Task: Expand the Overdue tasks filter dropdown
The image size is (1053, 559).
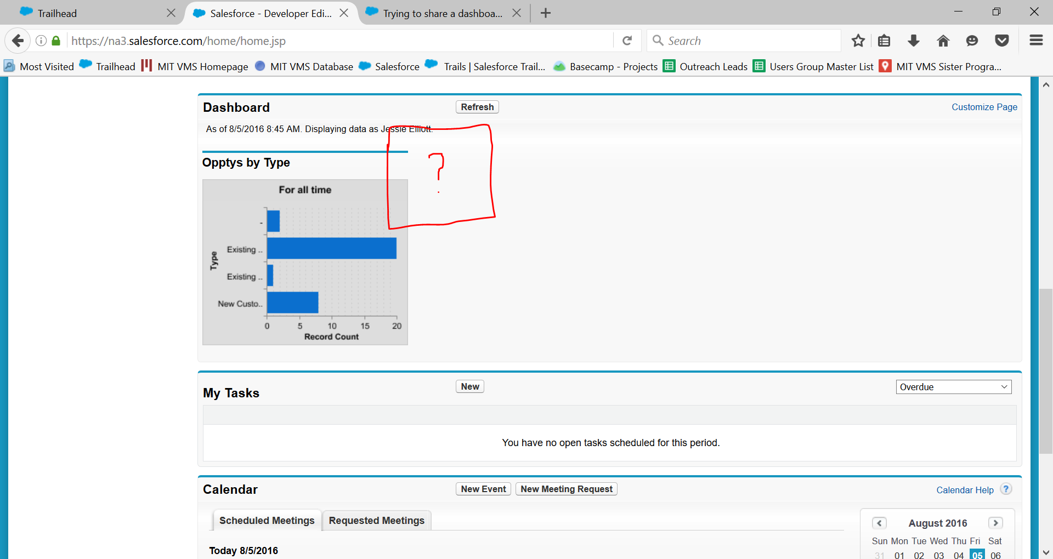Action: click(954, 387)
